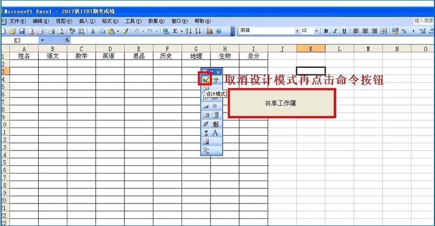Screen dimensions: 435x226
Task: Click the Copy toolbar icon
Action: pyautogui.click(x=102, y=31)
